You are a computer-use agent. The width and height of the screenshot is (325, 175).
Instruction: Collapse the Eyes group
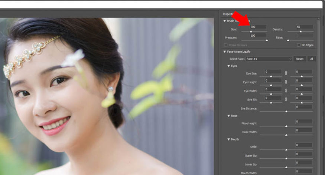coord(229,66)
